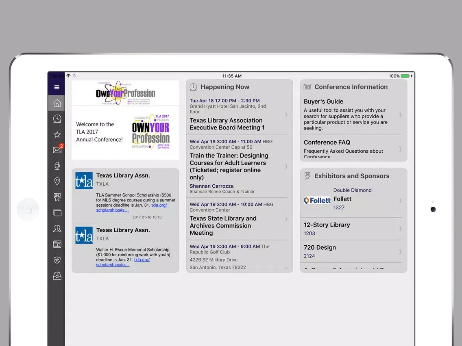Screen dimensions: 462x346
Task: Open the hamburger menu in the sidebar
Action: click(57, 87)
